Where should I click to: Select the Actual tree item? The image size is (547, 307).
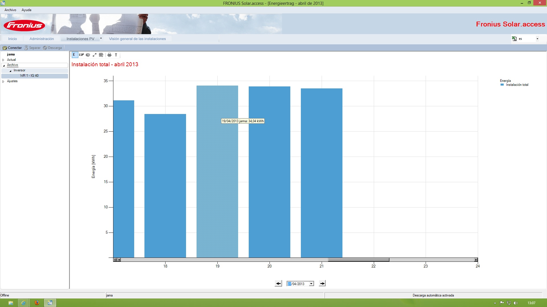pyautogui.click(x=11, y=60)
